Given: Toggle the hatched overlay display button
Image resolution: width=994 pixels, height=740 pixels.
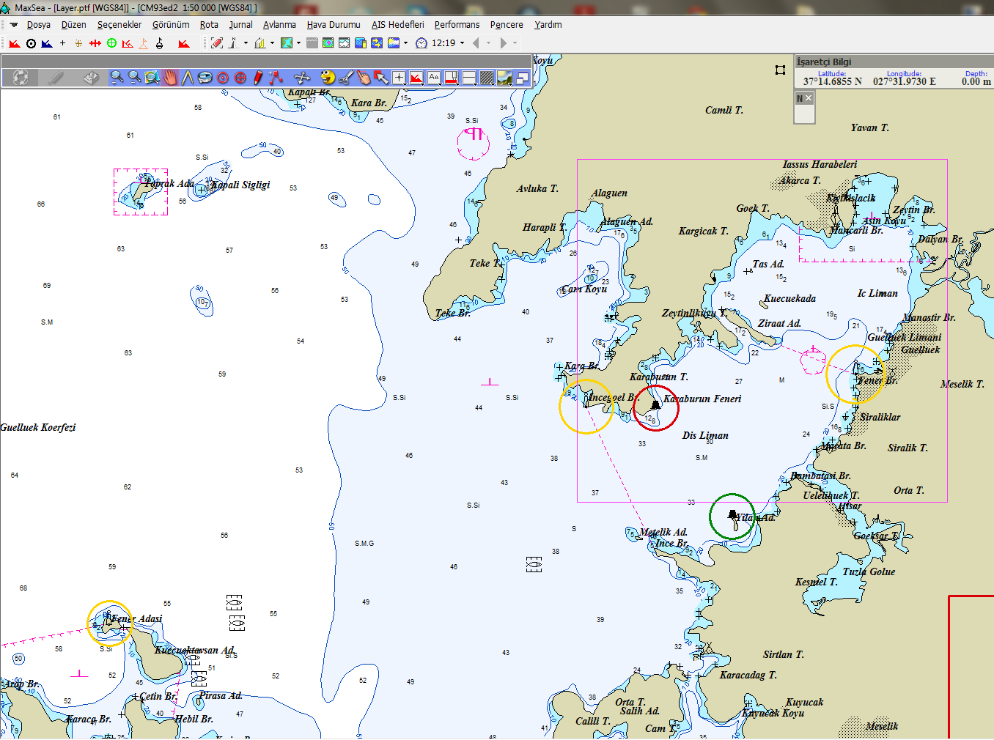Looking at the screenshot, I should click(487, 77).
